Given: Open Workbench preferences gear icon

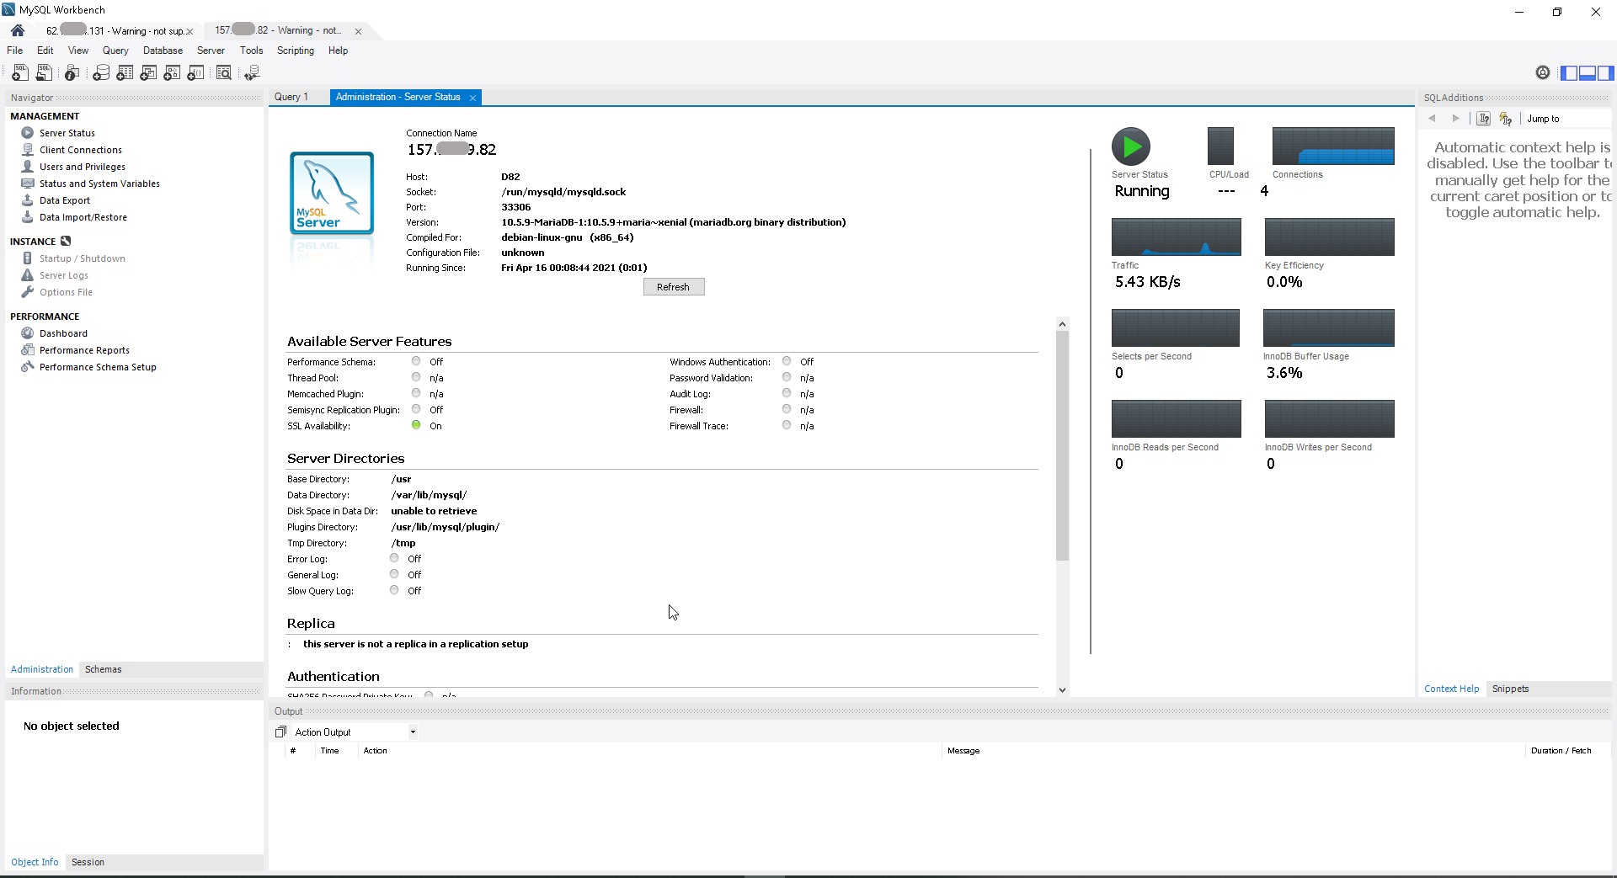Looking at the screenshot, I should click(x=1543, y=73).
